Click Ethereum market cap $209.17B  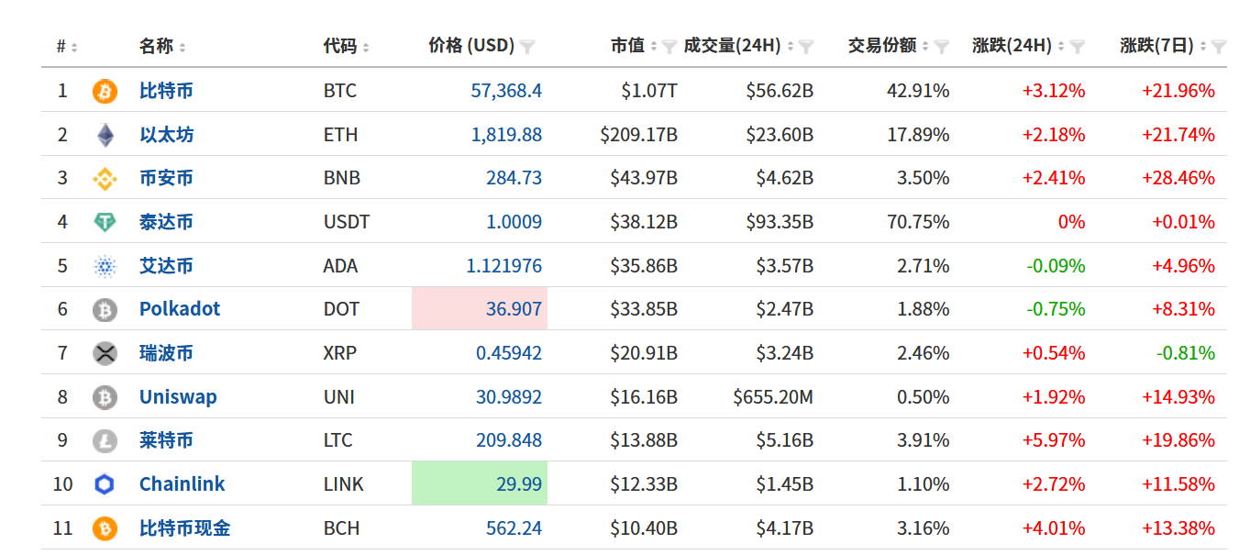[x=639, y=135]
